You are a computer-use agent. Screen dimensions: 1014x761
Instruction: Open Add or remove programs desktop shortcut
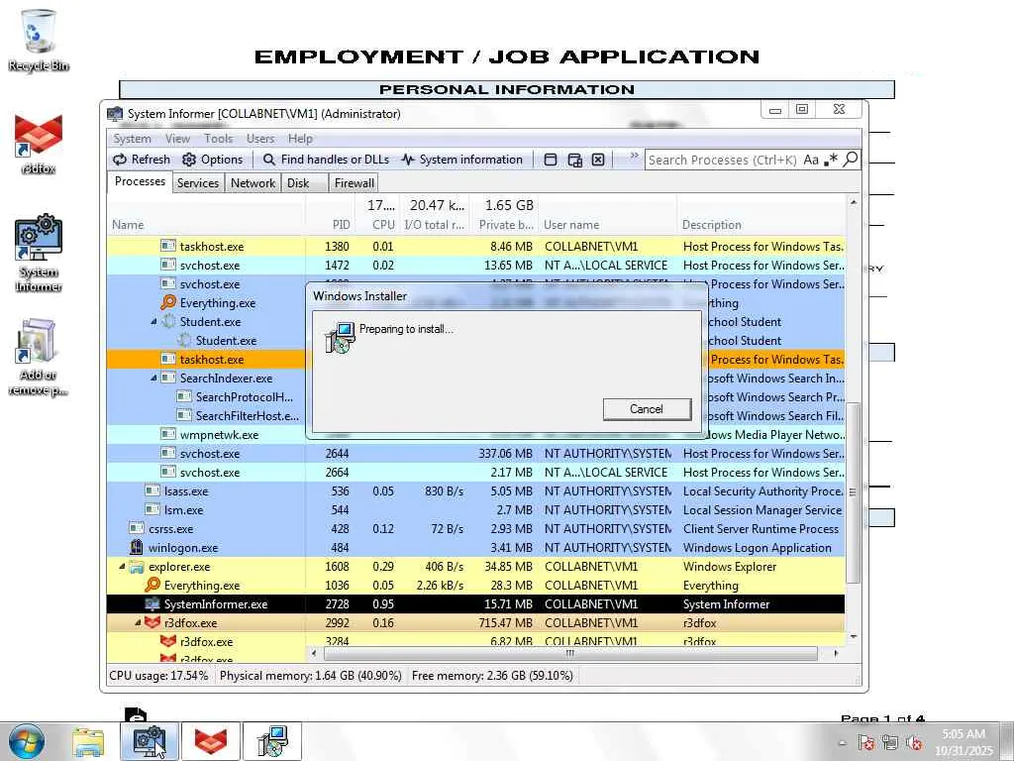(39, 357)
